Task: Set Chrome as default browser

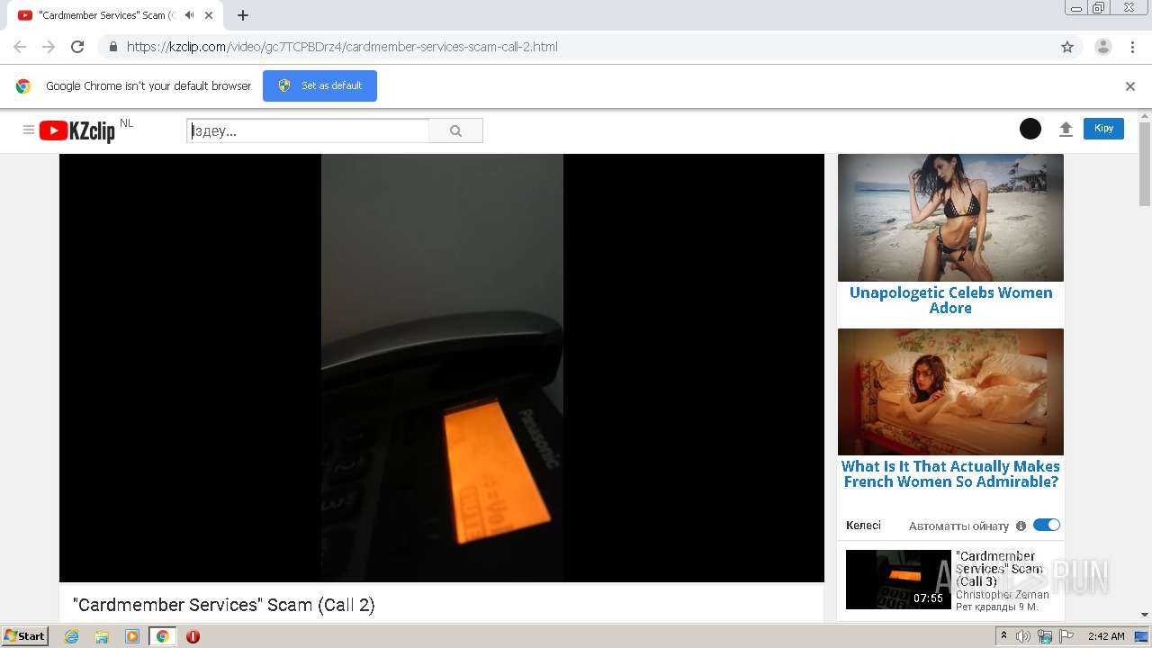Action: coord(319,85)
